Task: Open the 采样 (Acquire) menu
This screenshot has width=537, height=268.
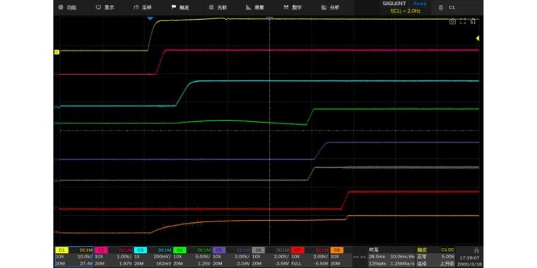Action: 143,8
